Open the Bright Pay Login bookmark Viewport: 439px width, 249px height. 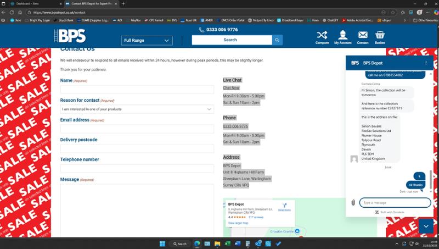(x=37, y=20)
